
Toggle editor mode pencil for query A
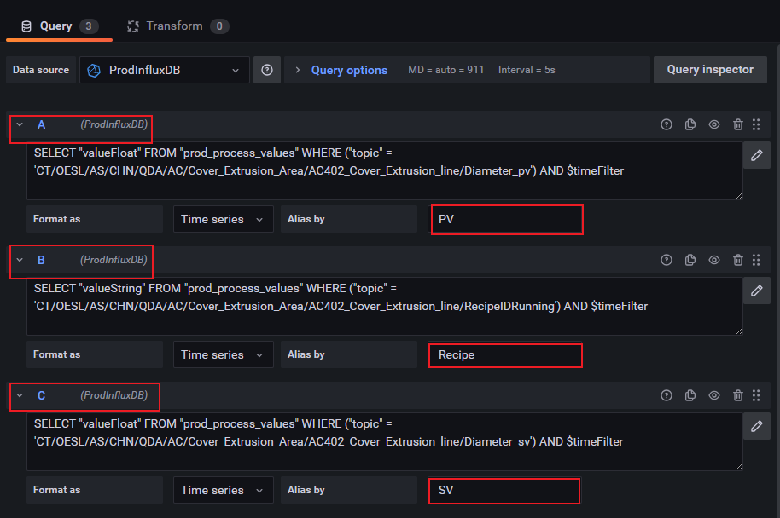pos(757,155)
